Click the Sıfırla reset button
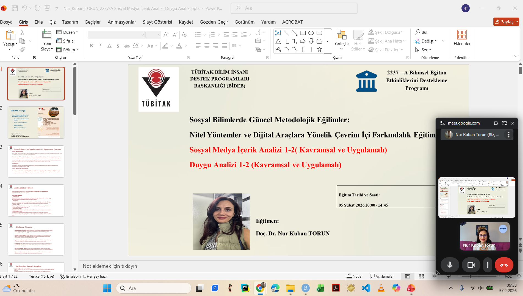523x296 pixels. click(x=65, y=41)
